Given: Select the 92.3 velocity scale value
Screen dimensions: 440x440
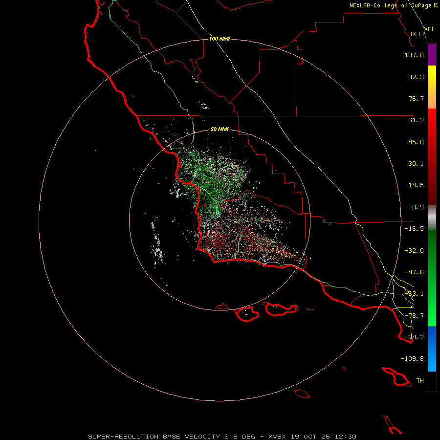Looking at the screenshot, I should [416, 77].
